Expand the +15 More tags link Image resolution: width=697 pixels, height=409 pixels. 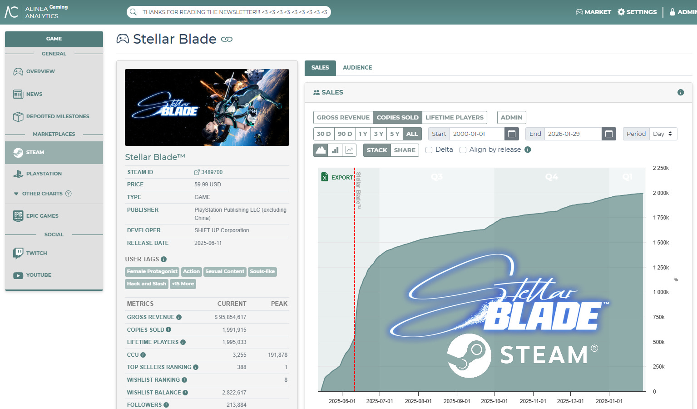pyautogui.click(x=183, y=284)
